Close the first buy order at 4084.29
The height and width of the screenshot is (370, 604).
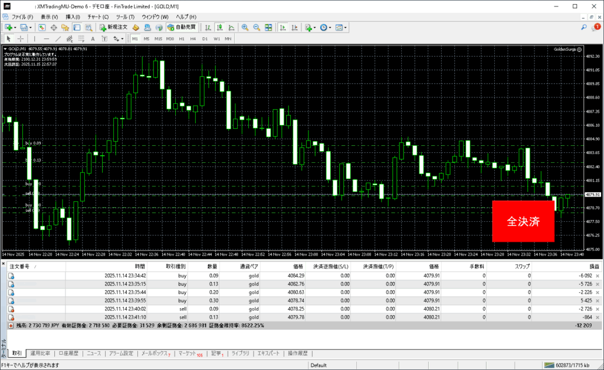click(598, 276)
